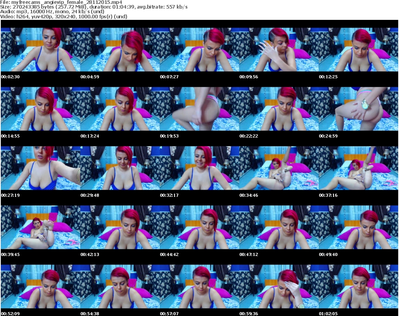399x316 pixels.
Task: Select the thumbnail above timestamp 00:02:30
Action: tap(41, 49)
